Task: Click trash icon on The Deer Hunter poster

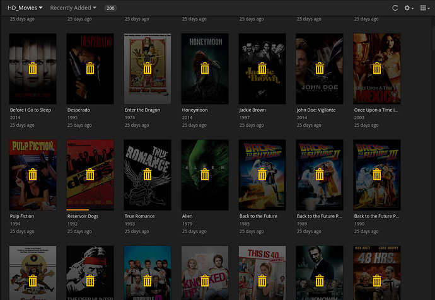Action: (90, 280)
